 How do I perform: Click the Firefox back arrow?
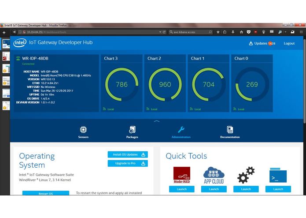tap(14, 32)
